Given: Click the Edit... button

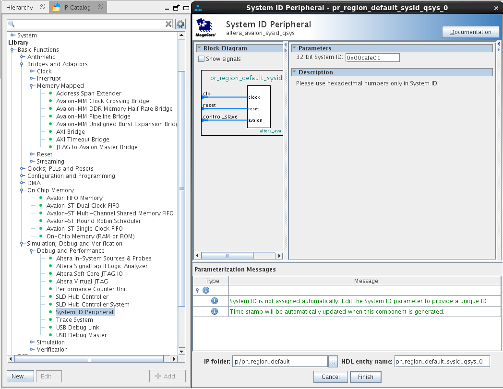Looking at the screenshot, I should [x=49, y=376].
